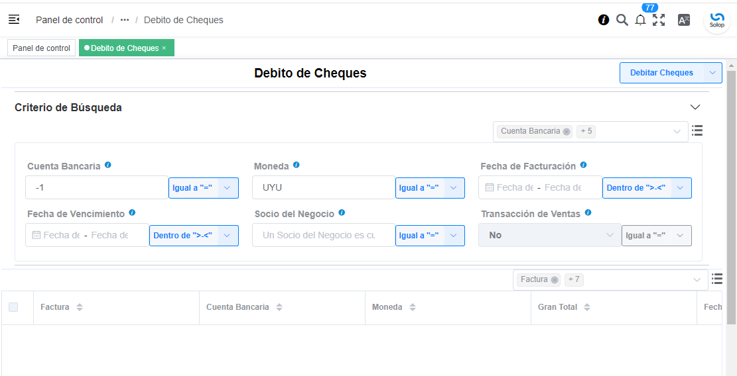Remove the Factura column tag
The image size is (737, 376).
[555, 280]
